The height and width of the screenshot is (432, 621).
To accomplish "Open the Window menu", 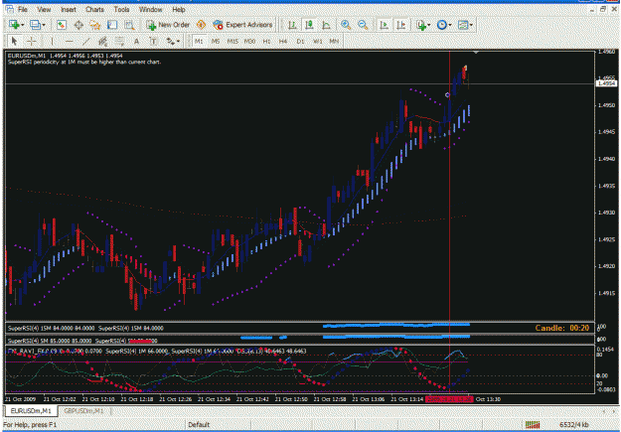I will pos(150,9).
